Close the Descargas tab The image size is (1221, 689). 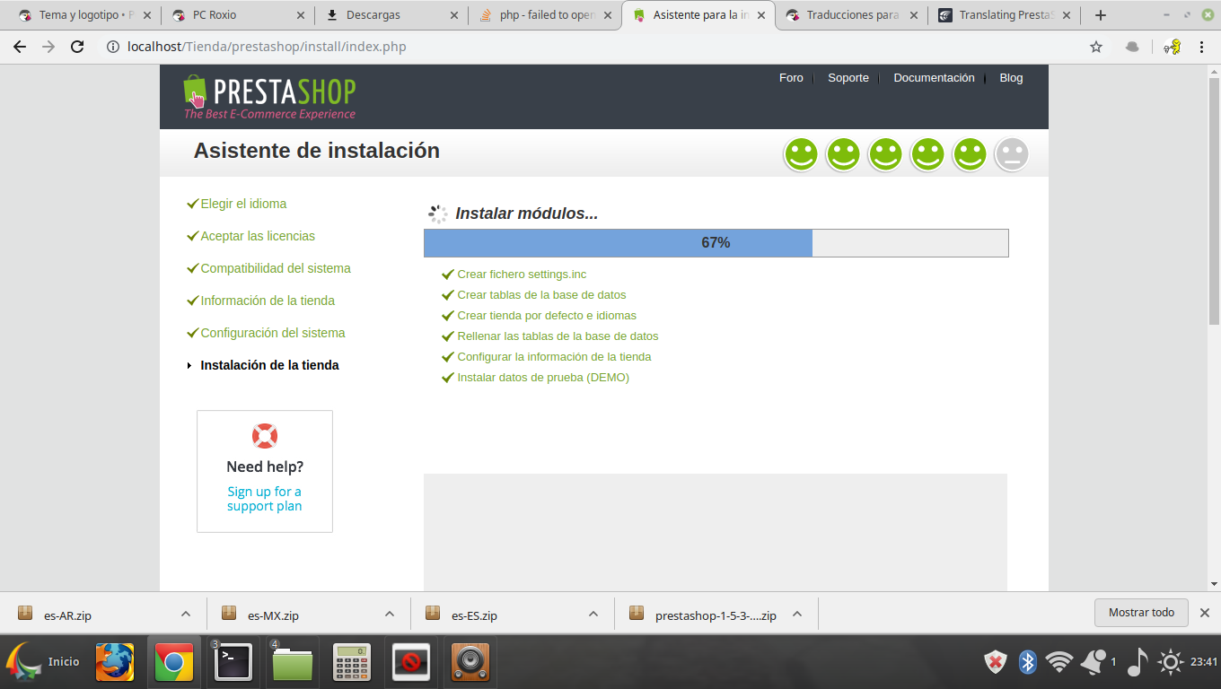[454, 15]
